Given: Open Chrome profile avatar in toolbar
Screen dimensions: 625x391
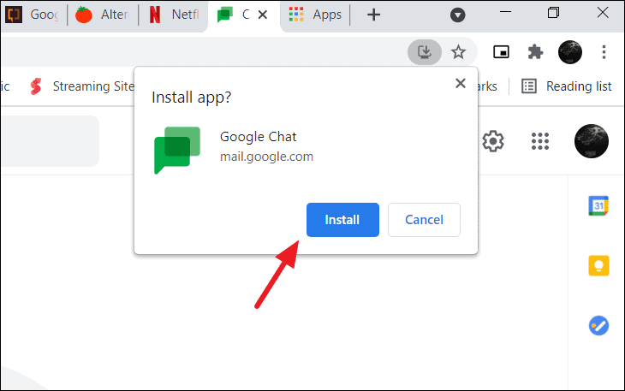Looking at the screenshot, I should click(x=570, y=51).
